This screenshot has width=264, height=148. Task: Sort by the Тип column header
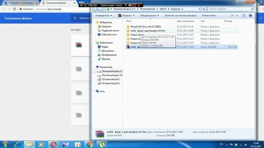(203, 21)
